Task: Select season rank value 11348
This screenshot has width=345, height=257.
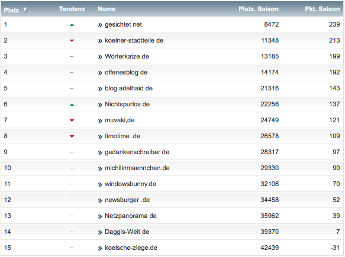Action: [270, 40]
